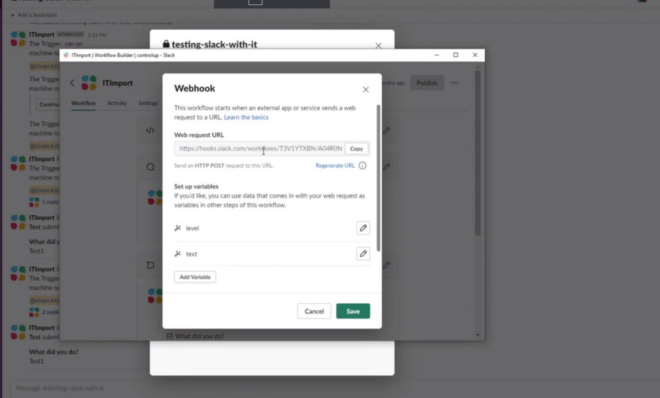660x398 pixels.
Task: Click the form step icon in Workflow Builder
Action: pos(150,265)
